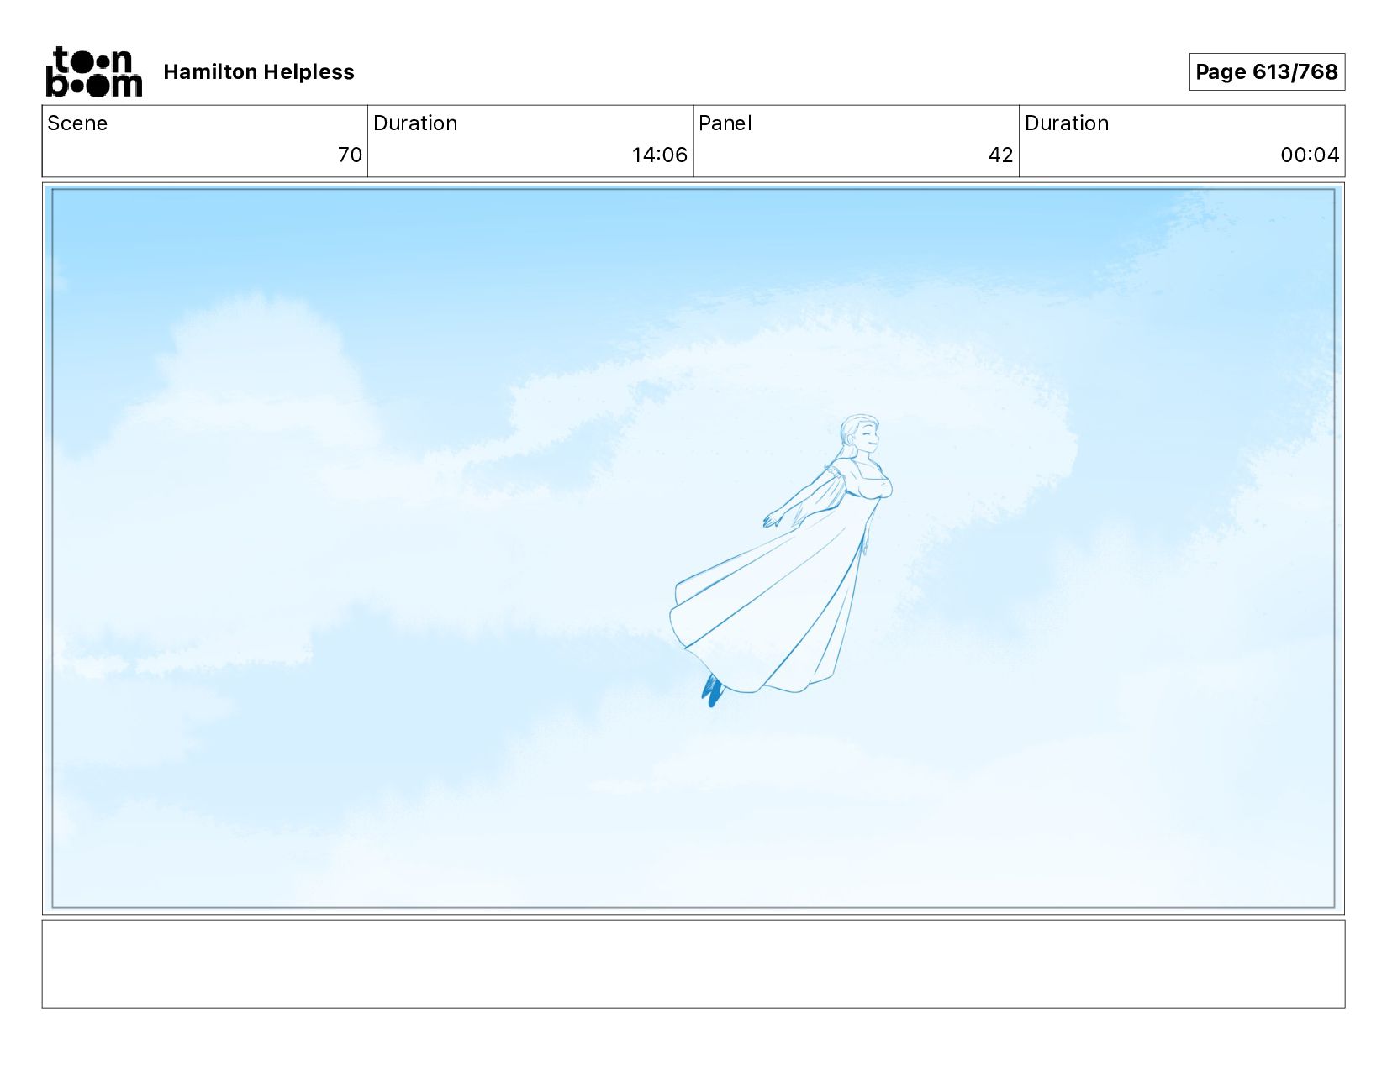Select the 'Hamilton Helpless' project title
The width and height of the screenshot is (1387, 1071).
point(259,72)
